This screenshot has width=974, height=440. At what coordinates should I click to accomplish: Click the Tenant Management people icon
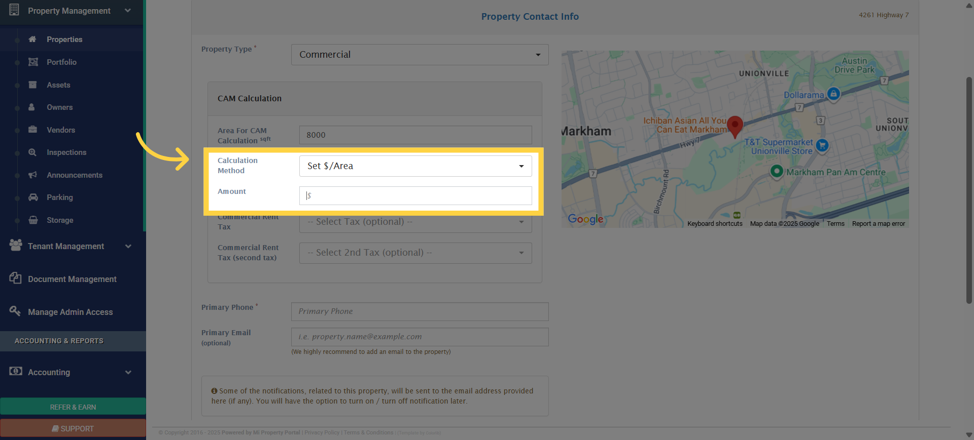(16, 245)
